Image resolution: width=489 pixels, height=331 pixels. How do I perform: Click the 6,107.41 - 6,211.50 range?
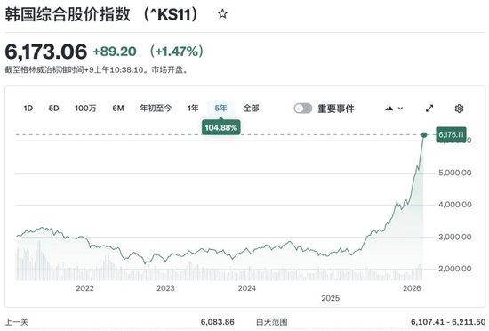448,322
